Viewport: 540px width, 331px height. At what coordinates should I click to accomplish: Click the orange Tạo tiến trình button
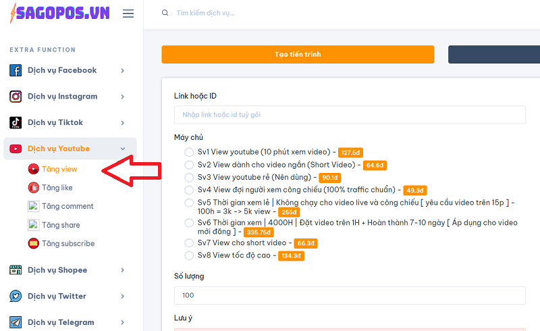(298, 55)
